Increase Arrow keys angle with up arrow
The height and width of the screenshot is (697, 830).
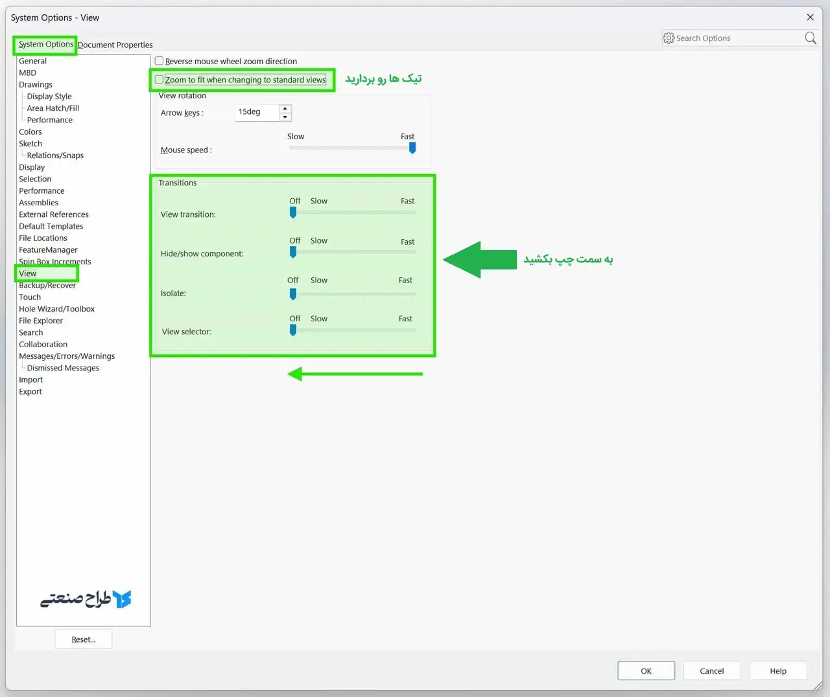[x=285, y=108]
